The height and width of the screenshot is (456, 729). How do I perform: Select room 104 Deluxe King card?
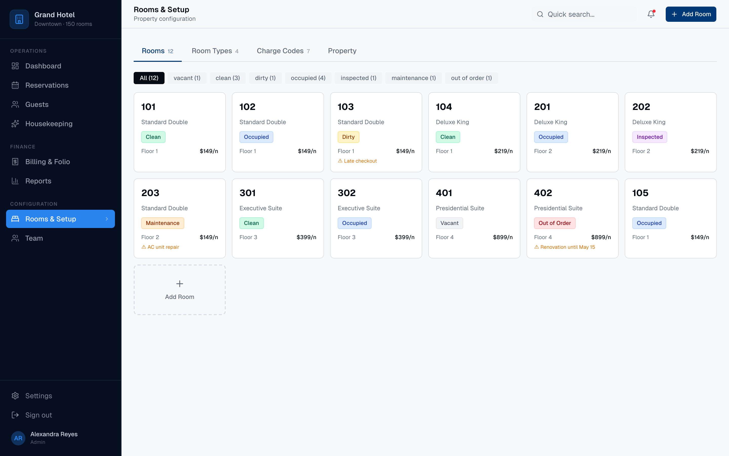coord(474,132)
